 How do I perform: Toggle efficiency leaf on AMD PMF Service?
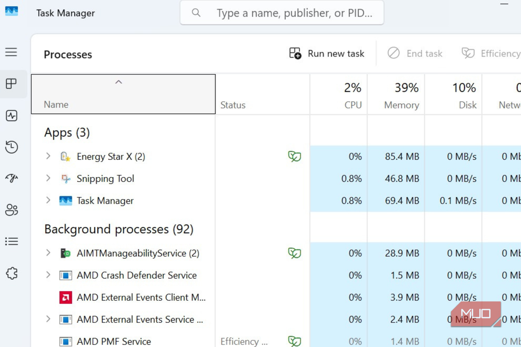(294, 341)
